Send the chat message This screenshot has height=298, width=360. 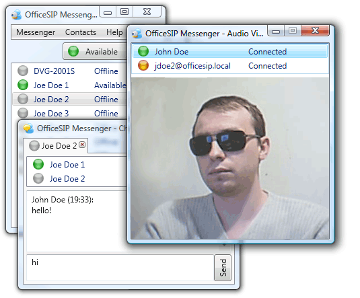tap(223, 268)
